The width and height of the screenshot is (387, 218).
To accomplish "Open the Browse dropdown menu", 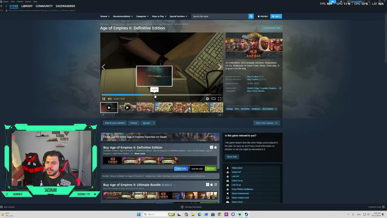I will [105, 16].
